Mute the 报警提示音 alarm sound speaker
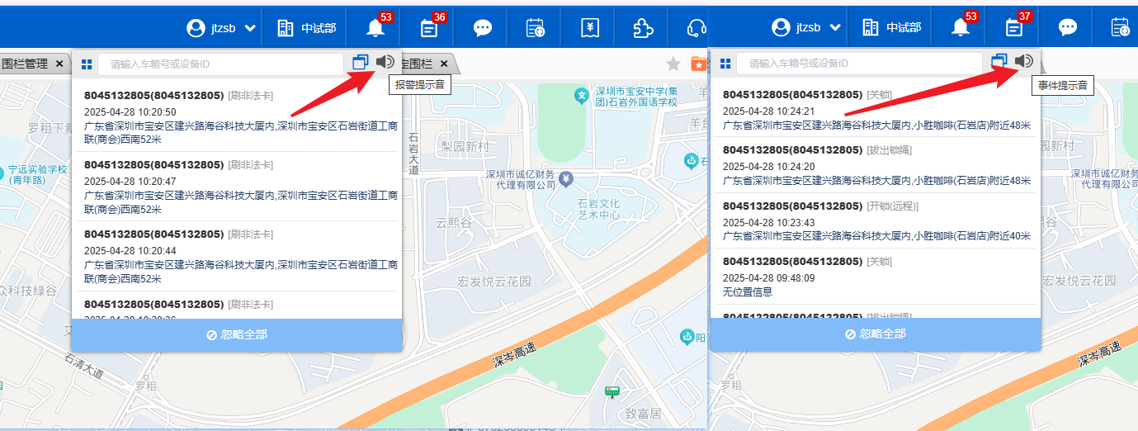1138x431 pixels. point(385,62)
